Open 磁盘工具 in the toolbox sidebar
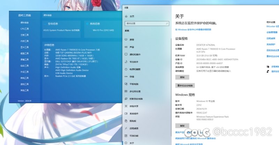The image size is (279, 145). coord(24,53)
